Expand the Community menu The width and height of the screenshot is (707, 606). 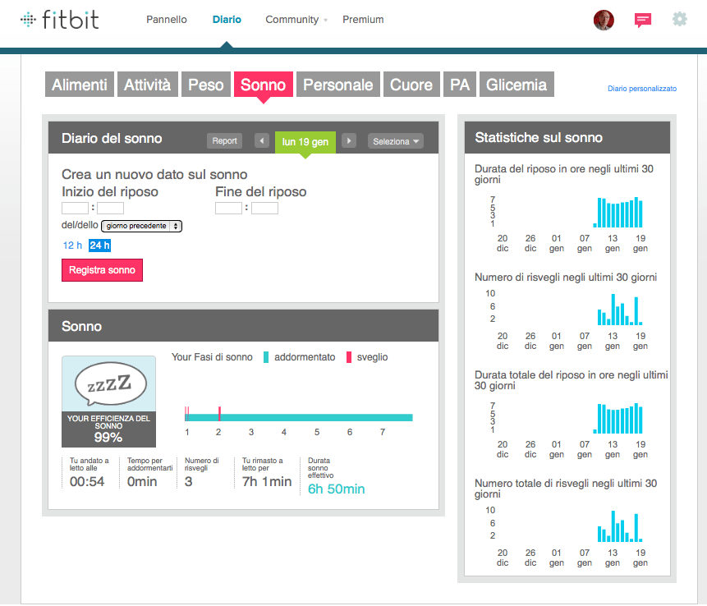(x=296, y=20)
